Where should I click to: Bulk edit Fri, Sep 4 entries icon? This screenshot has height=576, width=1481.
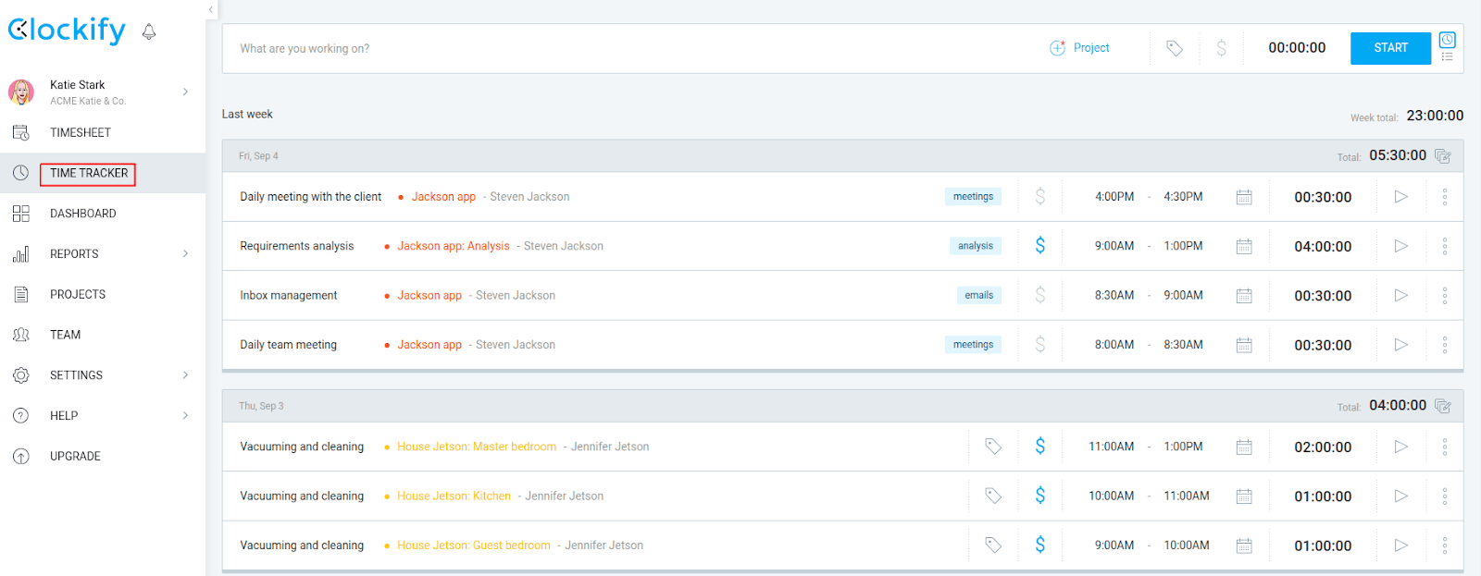pos(1443,156)
